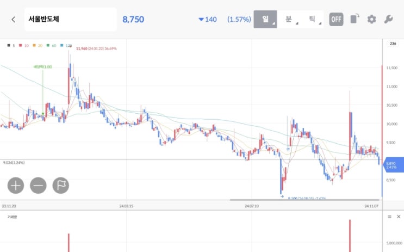The image size is (404, 252).
Task: Tap the flag marker button
Action: coord(61,186)
